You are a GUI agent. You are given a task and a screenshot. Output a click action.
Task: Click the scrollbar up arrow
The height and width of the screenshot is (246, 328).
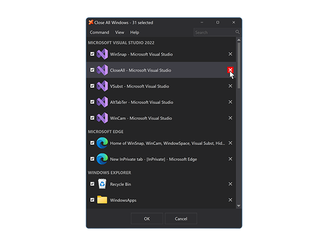pyautogui.click(x=239, y=40)
